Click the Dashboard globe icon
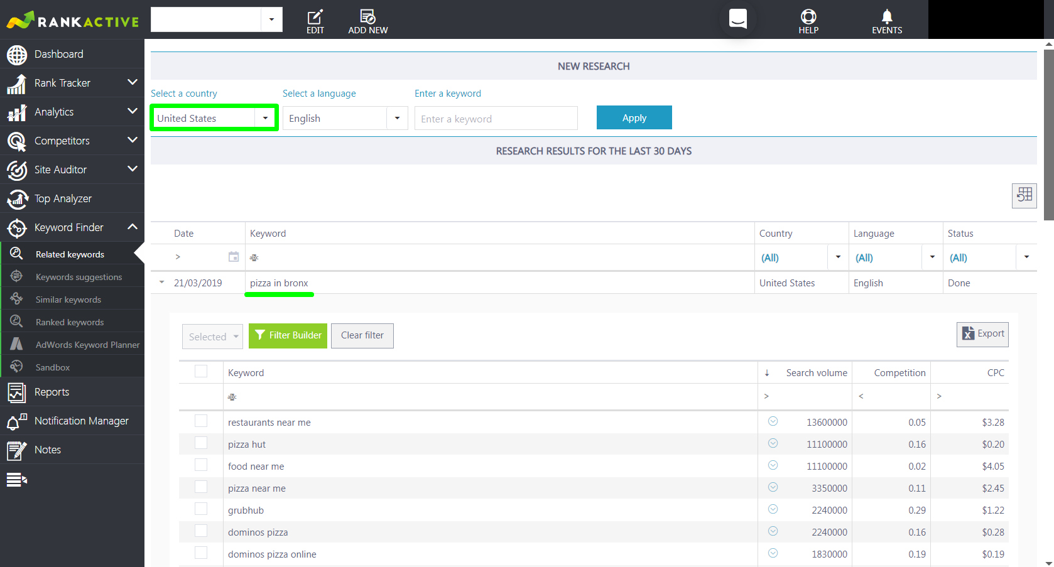Screen dimensions: 1054x567 pos(17,55)
